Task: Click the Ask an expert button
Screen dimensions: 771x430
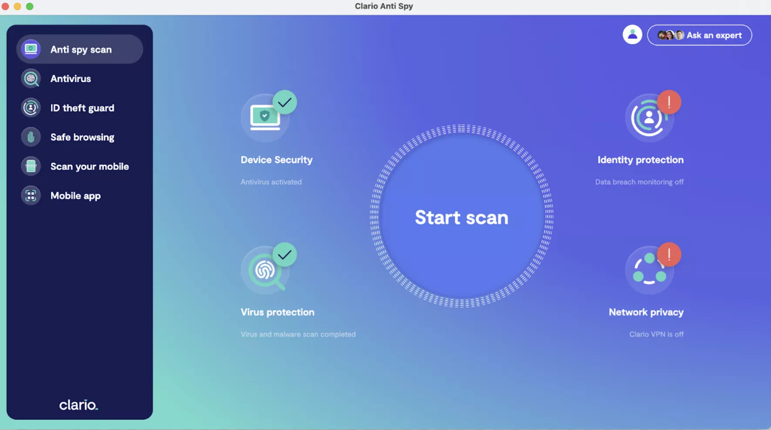Action: (700, 35)
